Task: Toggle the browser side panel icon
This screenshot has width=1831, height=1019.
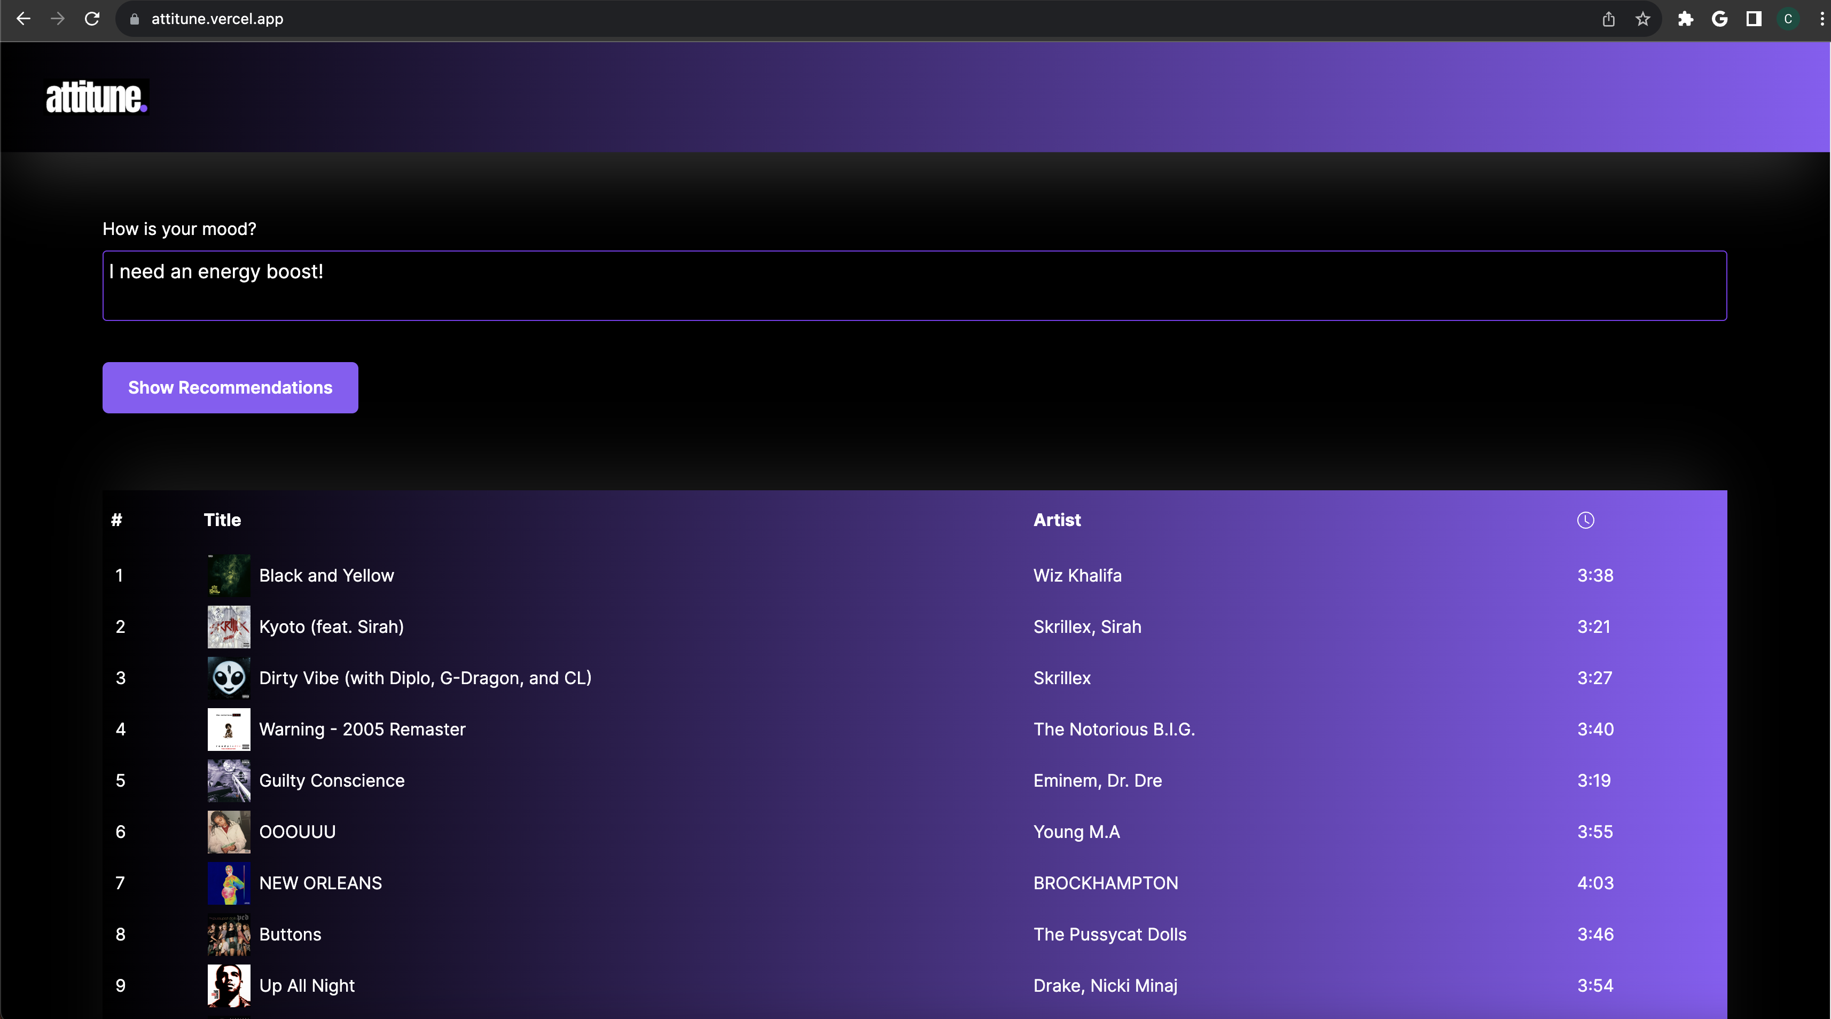Action: coord(1754,19)
